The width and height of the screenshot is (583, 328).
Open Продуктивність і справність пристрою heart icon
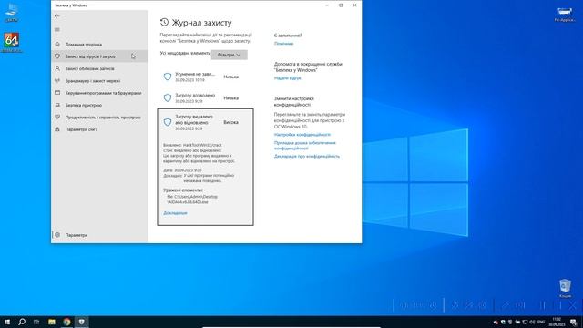pyautogui.click(x=57, y=118)
